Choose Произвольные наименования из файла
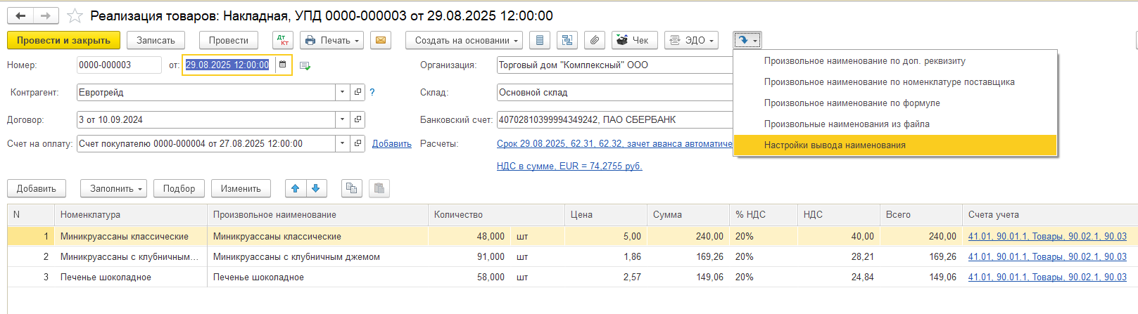This screenshot has height=314, width=1138. [895, 124]
